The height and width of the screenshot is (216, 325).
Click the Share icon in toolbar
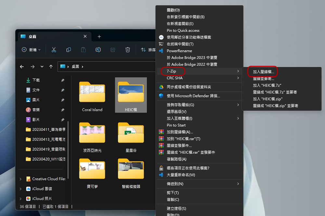pos(113,50)
